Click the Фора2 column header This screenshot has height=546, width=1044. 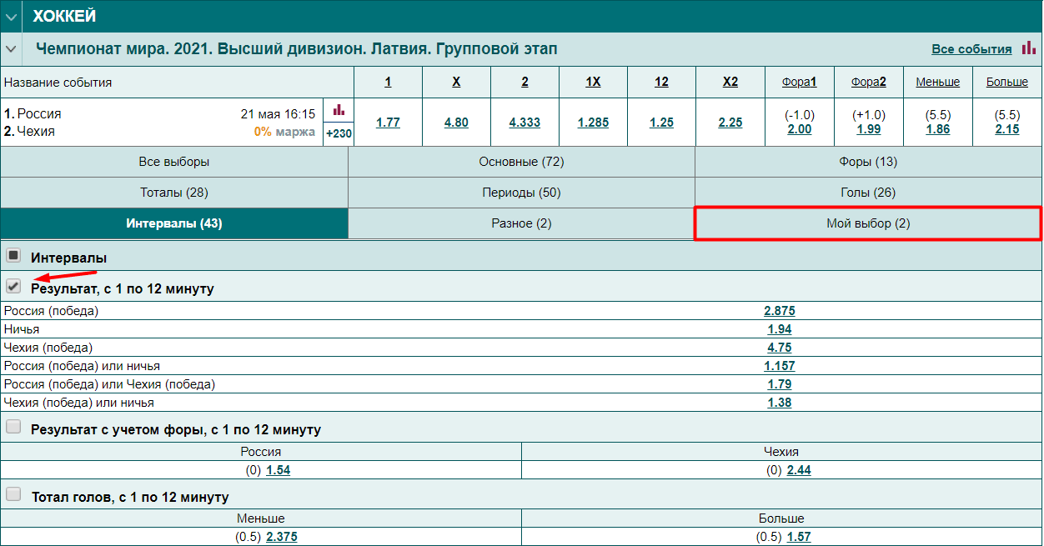click(868, 82)
